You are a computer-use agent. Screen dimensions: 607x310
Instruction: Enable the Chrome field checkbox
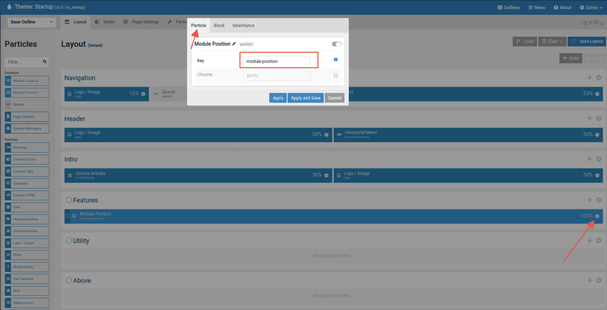[x=336, y=75]
